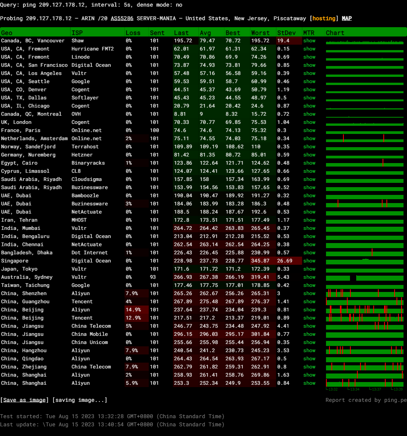Show MTR for Mumbai Vultr row
The height and width of the screenshot is (436, 407).
coord(309,228)
